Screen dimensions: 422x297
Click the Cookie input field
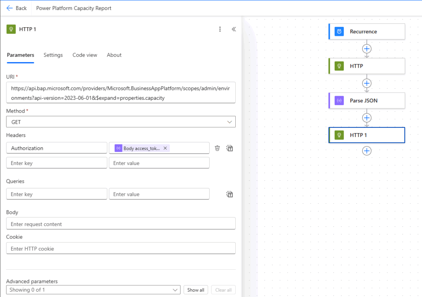tap(121, 248)
